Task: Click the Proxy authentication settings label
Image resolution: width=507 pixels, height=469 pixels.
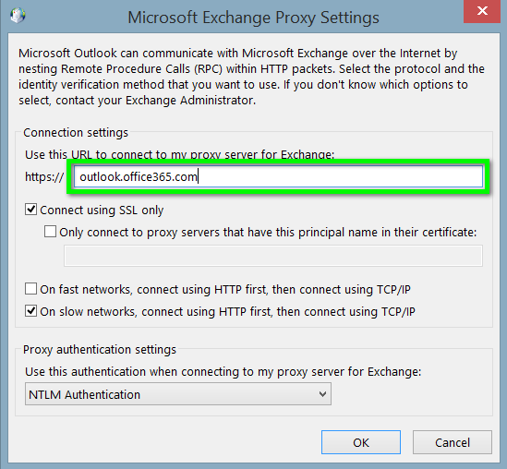Action: coord(100,349)
